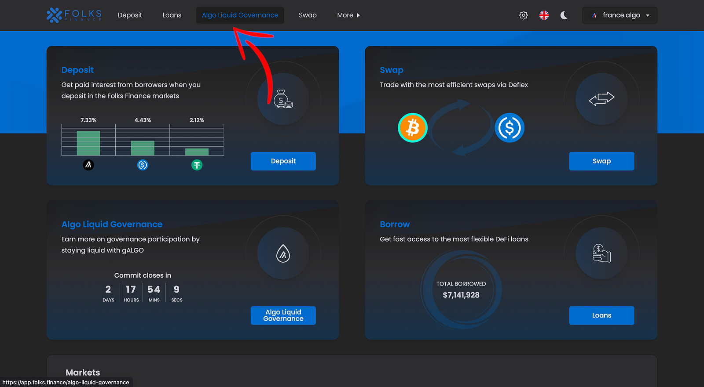This screenshot has width=704, height=387.
Task: Select the ALGO icon under the deposit chart
Action: [88, 165]
